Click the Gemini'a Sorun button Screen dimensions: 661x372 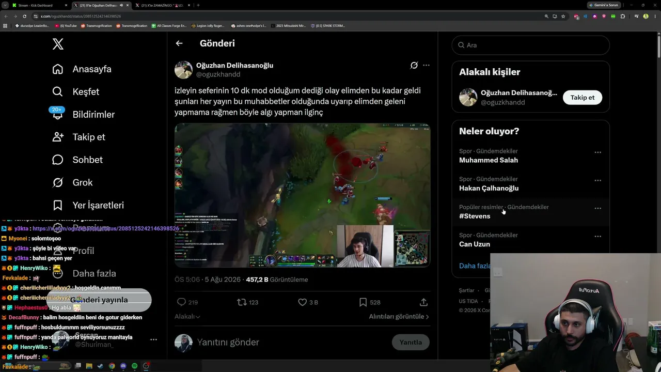603,5
